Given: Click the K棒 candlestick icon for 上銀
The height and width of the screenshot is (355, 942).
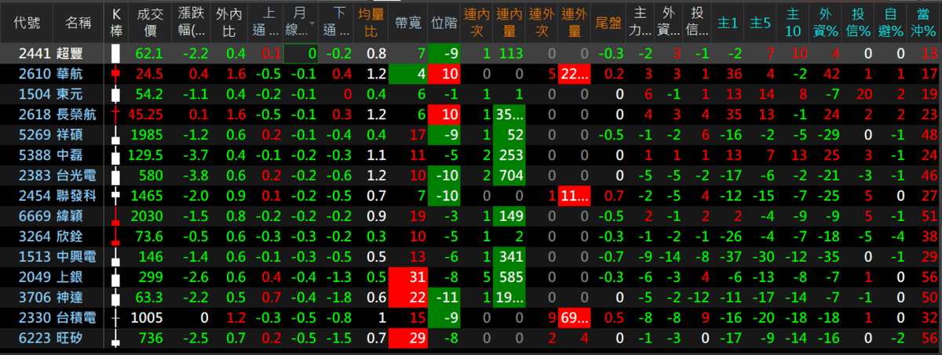Looking at the screenshot, I should 116,277.
